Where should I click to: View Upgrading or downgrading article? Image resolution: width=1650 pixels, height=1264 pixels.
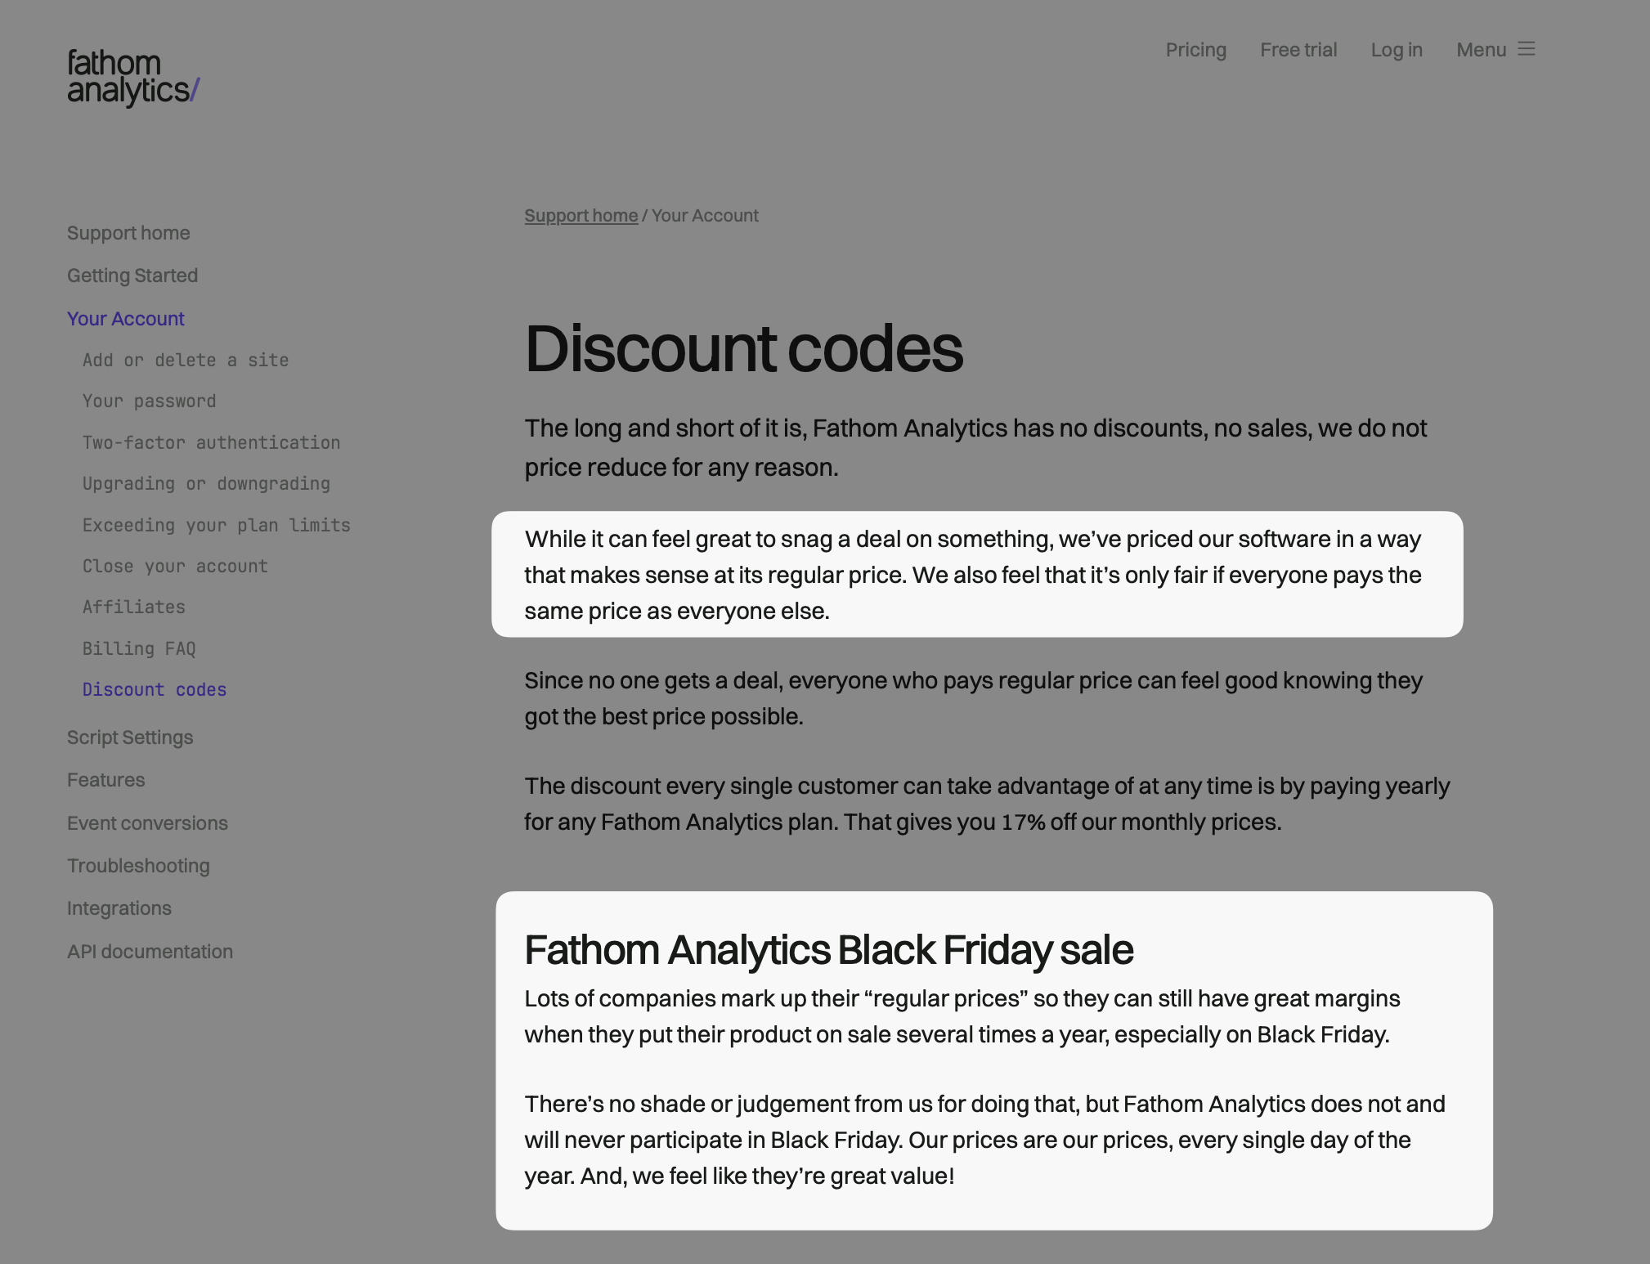pyautogui.click(x=206, y=484)
